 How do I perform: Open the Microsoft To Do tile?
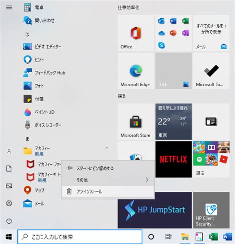[211, 71]
